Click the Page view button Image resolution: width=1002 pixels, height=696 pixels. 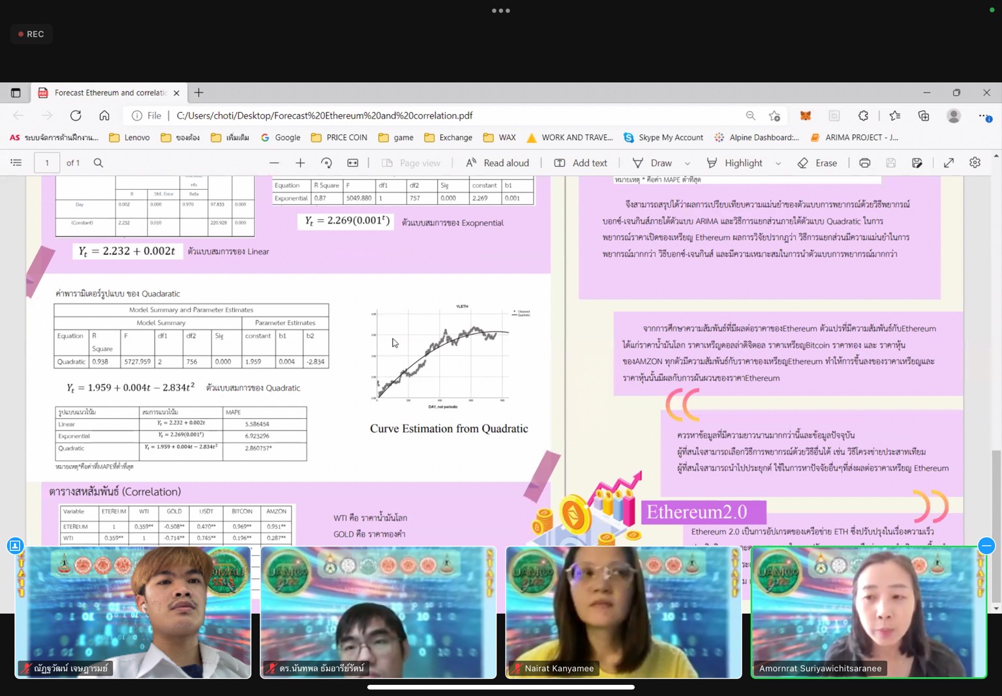point(411,163)
